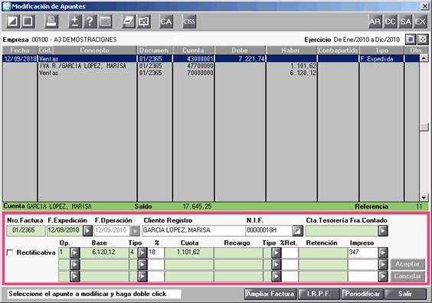This screenshot has width=432, height=303.
Task: Click the Cuenta column header
Action: pos(194,50)
